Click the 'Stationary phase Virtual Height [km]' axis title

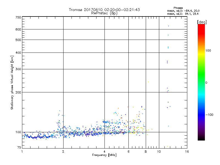tap(12, 82)
